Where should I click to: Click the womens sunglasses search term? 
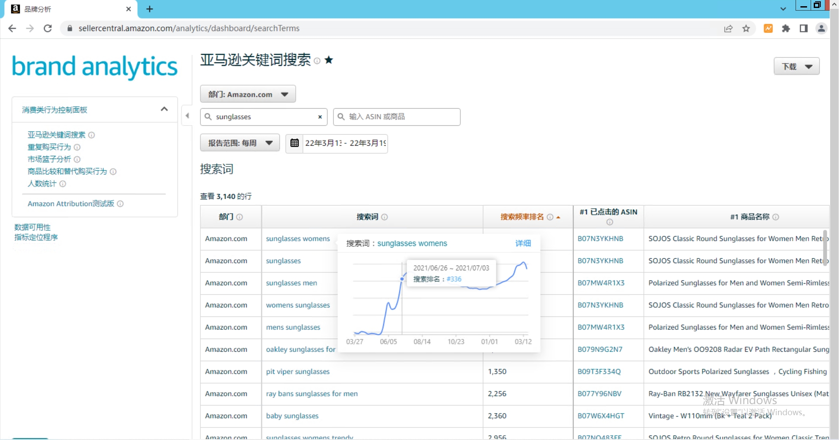[298, 305]
